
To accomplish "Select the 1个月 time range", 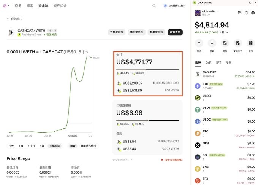I will click(x=32, y=146).
